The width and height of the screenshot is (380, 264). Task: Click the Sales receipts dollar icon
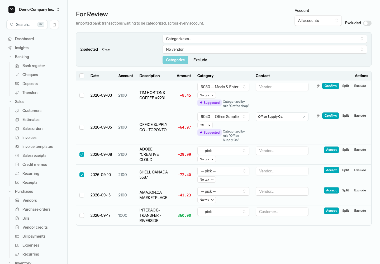[x=17, y=155]
